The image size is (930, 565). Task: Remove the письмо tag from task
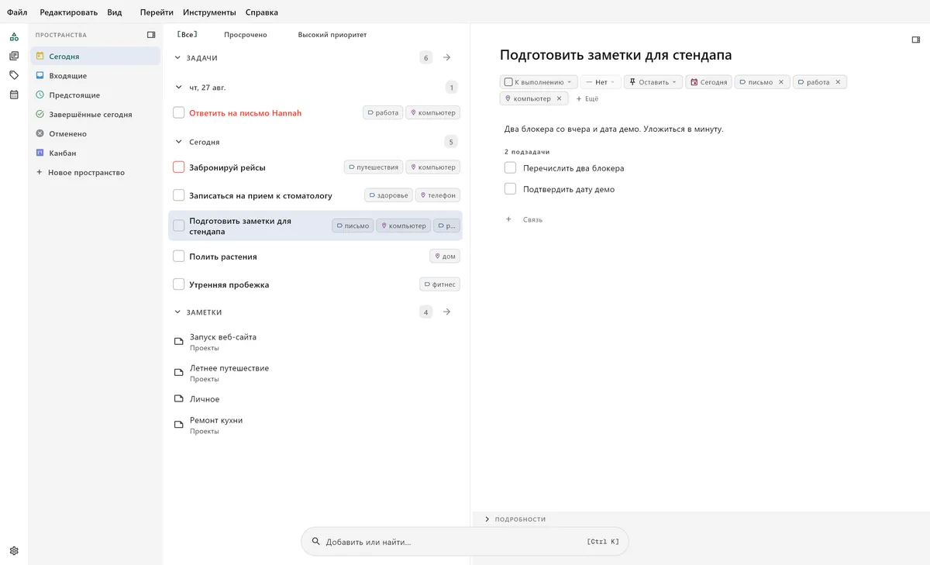click(x=781, y=82)
